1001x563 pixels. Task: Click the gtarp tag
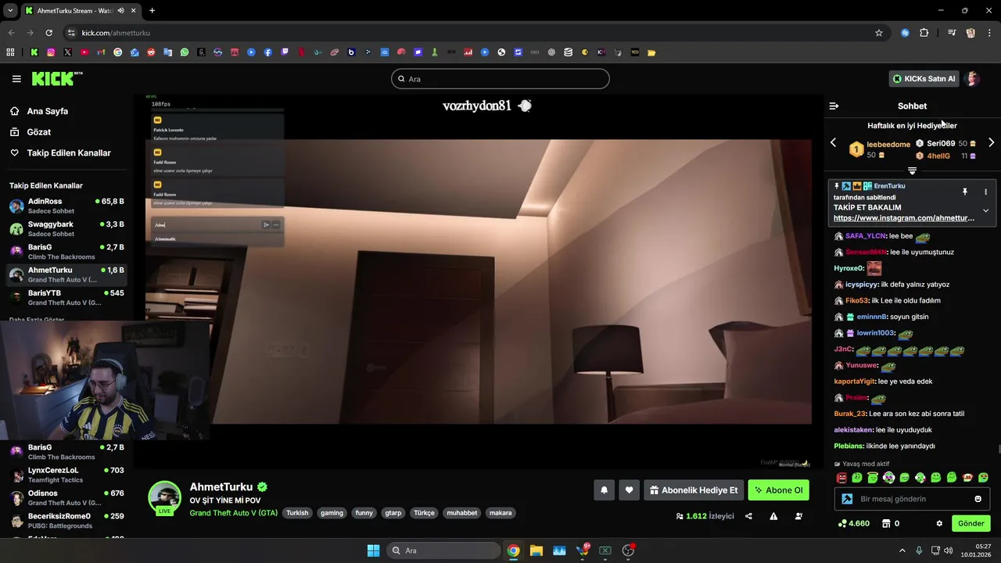point(393,513)
